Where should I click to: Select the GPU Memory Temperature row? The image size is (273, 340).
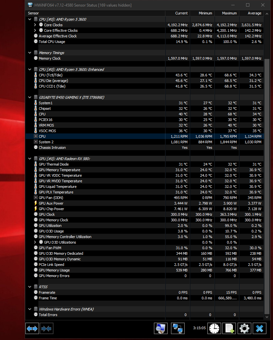145,170
